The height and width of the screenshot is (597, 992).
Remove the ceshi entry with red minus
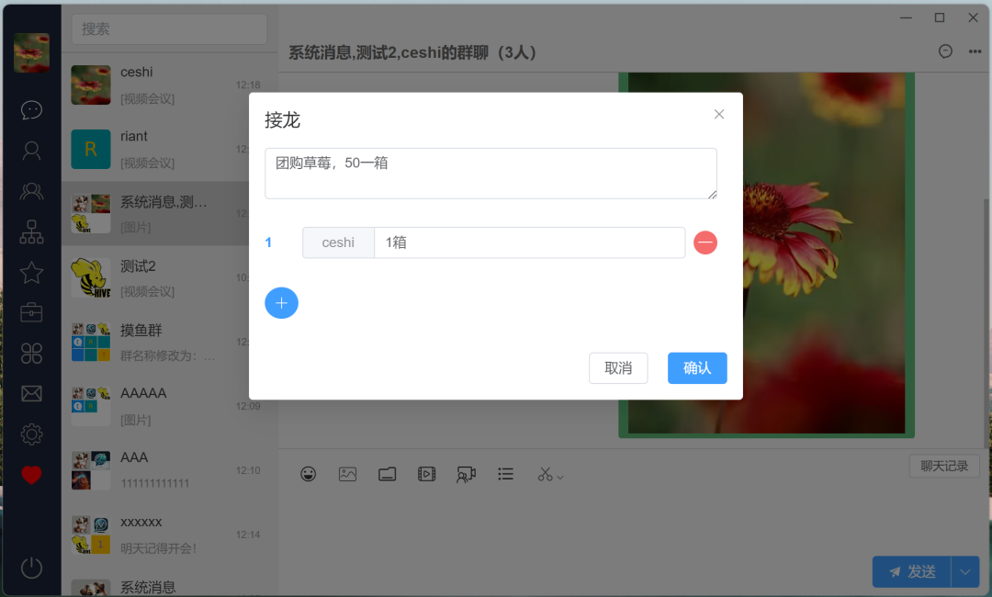[705, 242]
